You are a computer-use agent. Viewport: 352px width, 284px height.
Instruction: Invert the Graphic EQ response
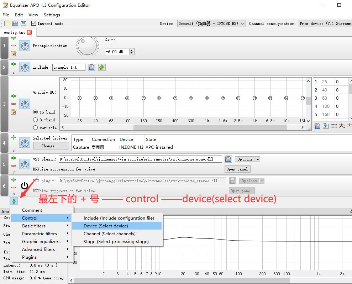334,126
